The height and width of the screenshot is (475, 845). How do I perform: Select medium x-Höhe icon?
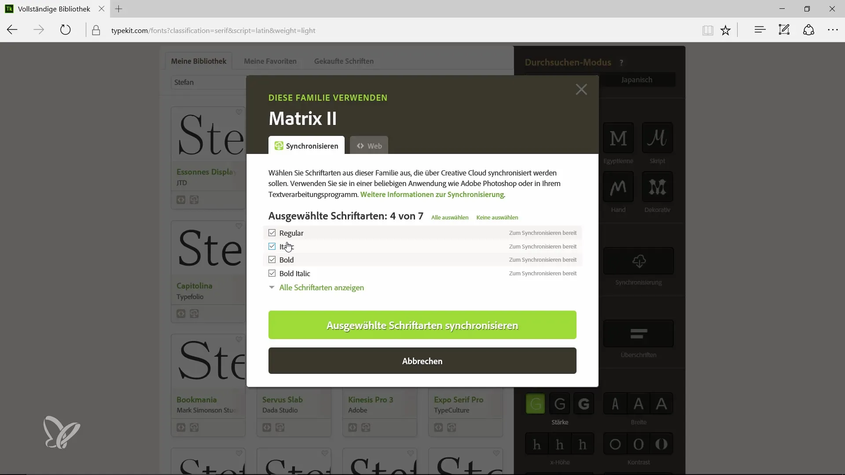pos(559,444)
